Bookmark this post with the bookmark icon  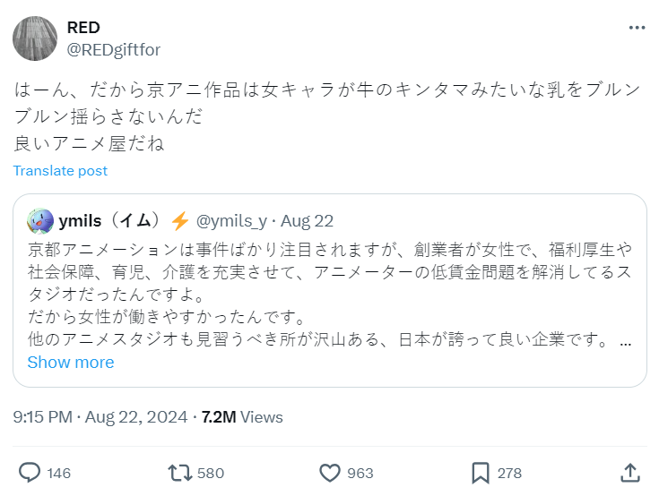pos(481,472)
